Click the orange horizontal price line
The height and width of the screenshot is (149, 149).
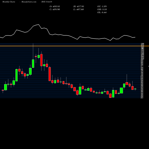click(x=74, y=46)
